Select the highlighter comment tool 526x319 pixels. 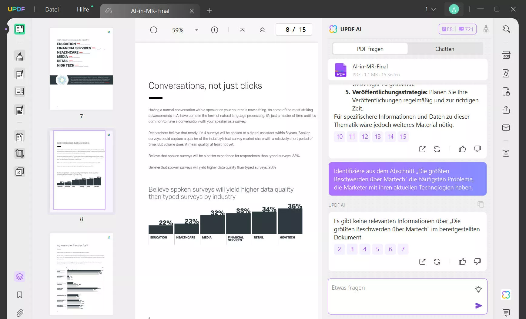[20, 56]
